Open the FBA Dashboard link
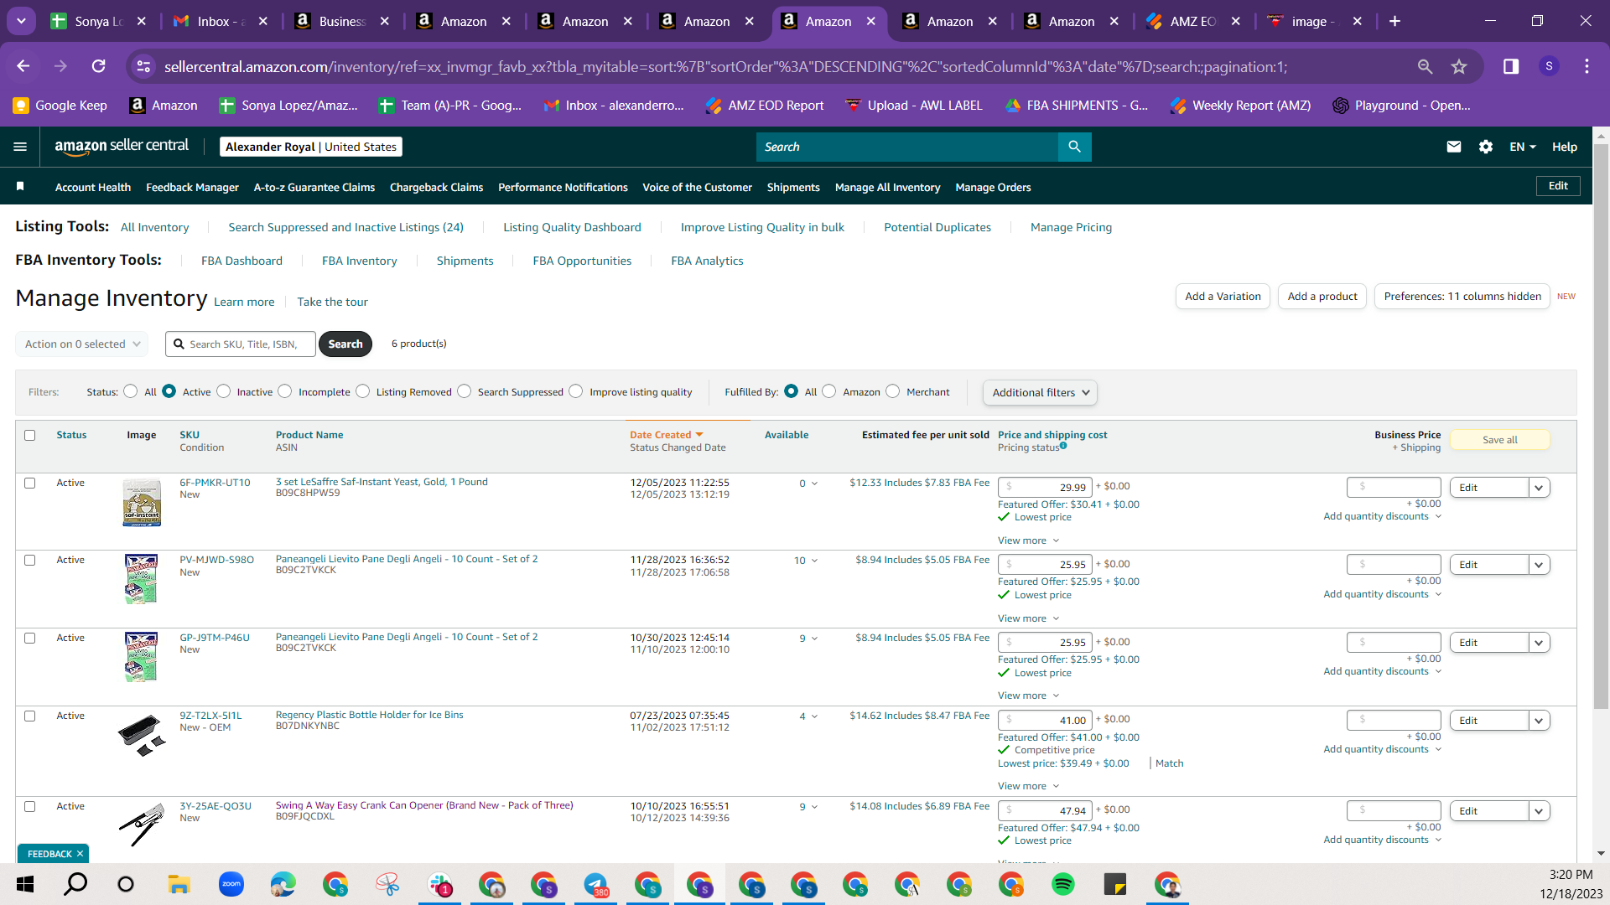The image size is (1610, 905). click(x=241, y=261)
